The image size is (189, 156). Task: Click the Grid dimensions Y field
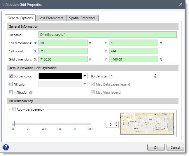click(x=134, y=59)
